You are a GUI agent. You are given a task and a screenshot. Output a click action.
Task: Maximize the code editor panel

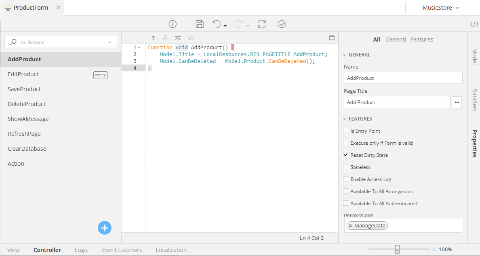tap(332, 38)
